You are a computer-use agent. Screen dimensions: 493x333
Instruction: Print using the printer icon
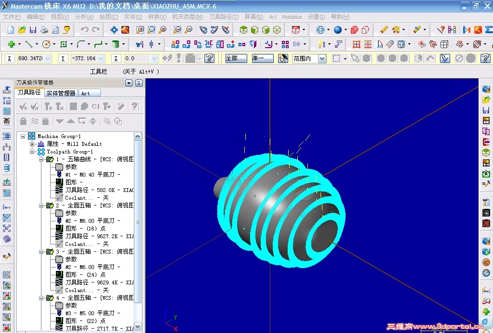44,30
